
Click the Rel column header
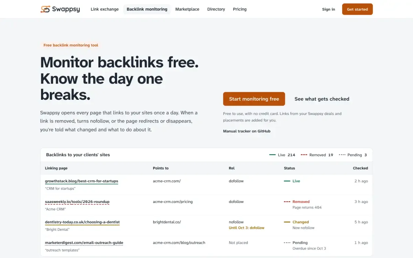click(x=232, y=168)
